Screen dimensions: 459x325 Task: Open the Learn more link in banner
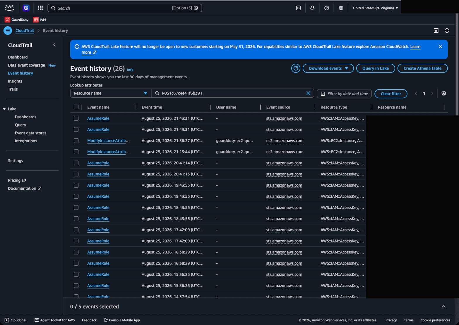(x=415, y=47)
